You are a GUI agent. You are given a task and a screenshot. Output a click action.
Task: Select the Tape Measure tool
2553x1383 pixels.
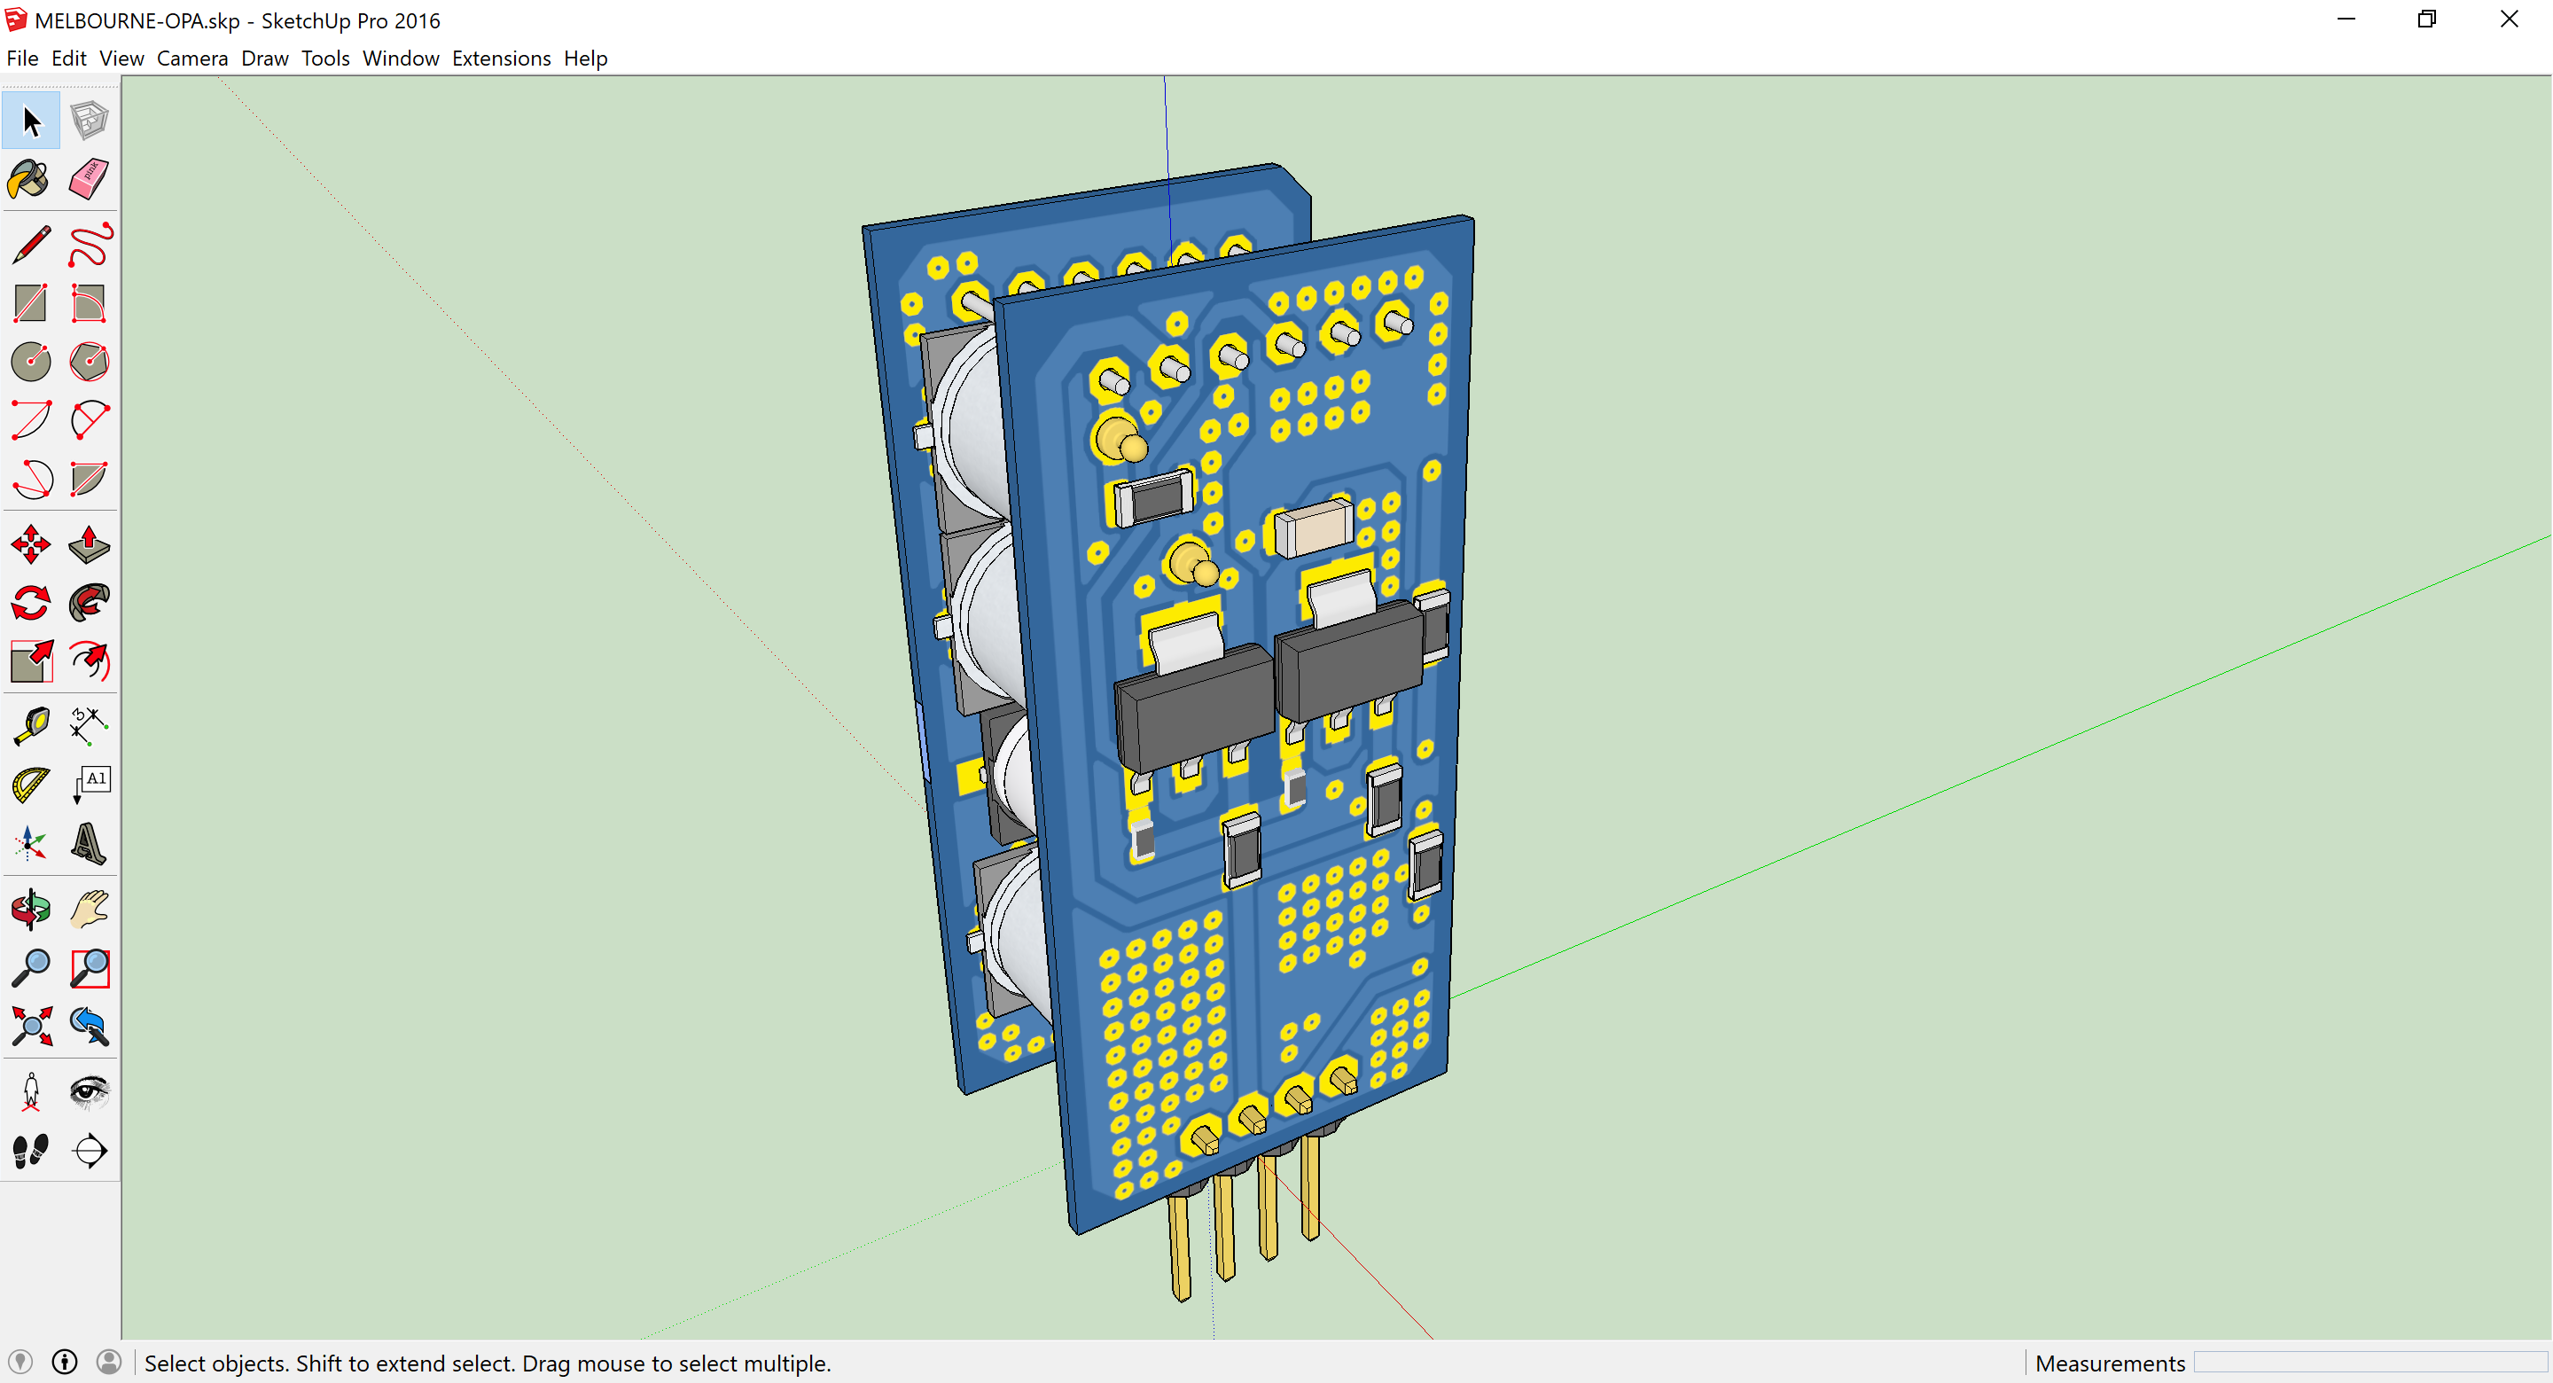click(31, 727)
